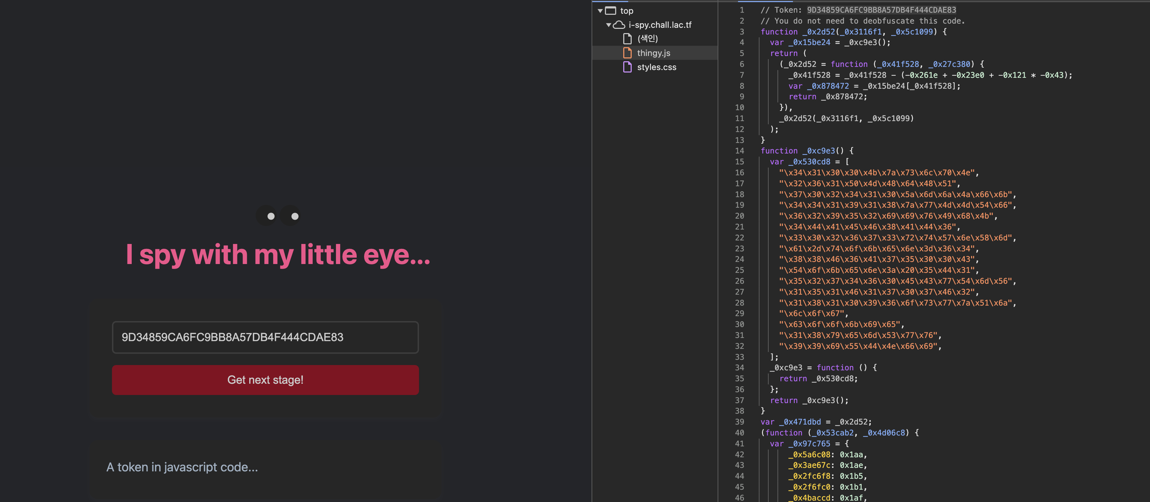Click the cloud icon beside i-spy.chall.lac.tf
The height and width of the screenshot is (502, 1150).
coord(619,25)
